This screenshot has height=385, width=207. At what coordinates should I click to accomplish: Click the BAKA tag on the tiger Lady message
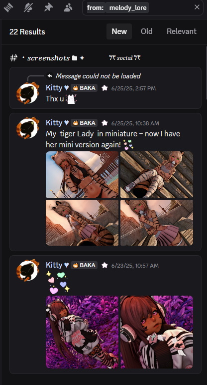pos(84,123)
